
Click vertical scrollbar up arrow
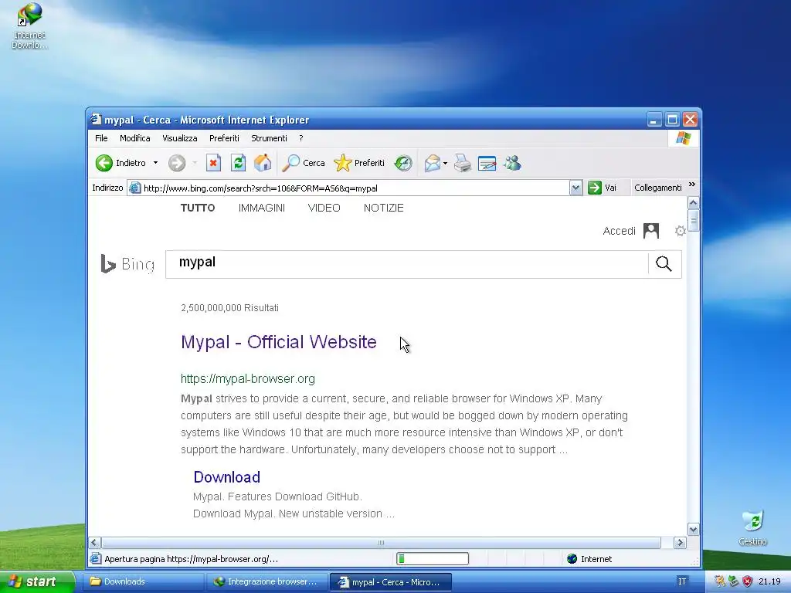(693, 203)
